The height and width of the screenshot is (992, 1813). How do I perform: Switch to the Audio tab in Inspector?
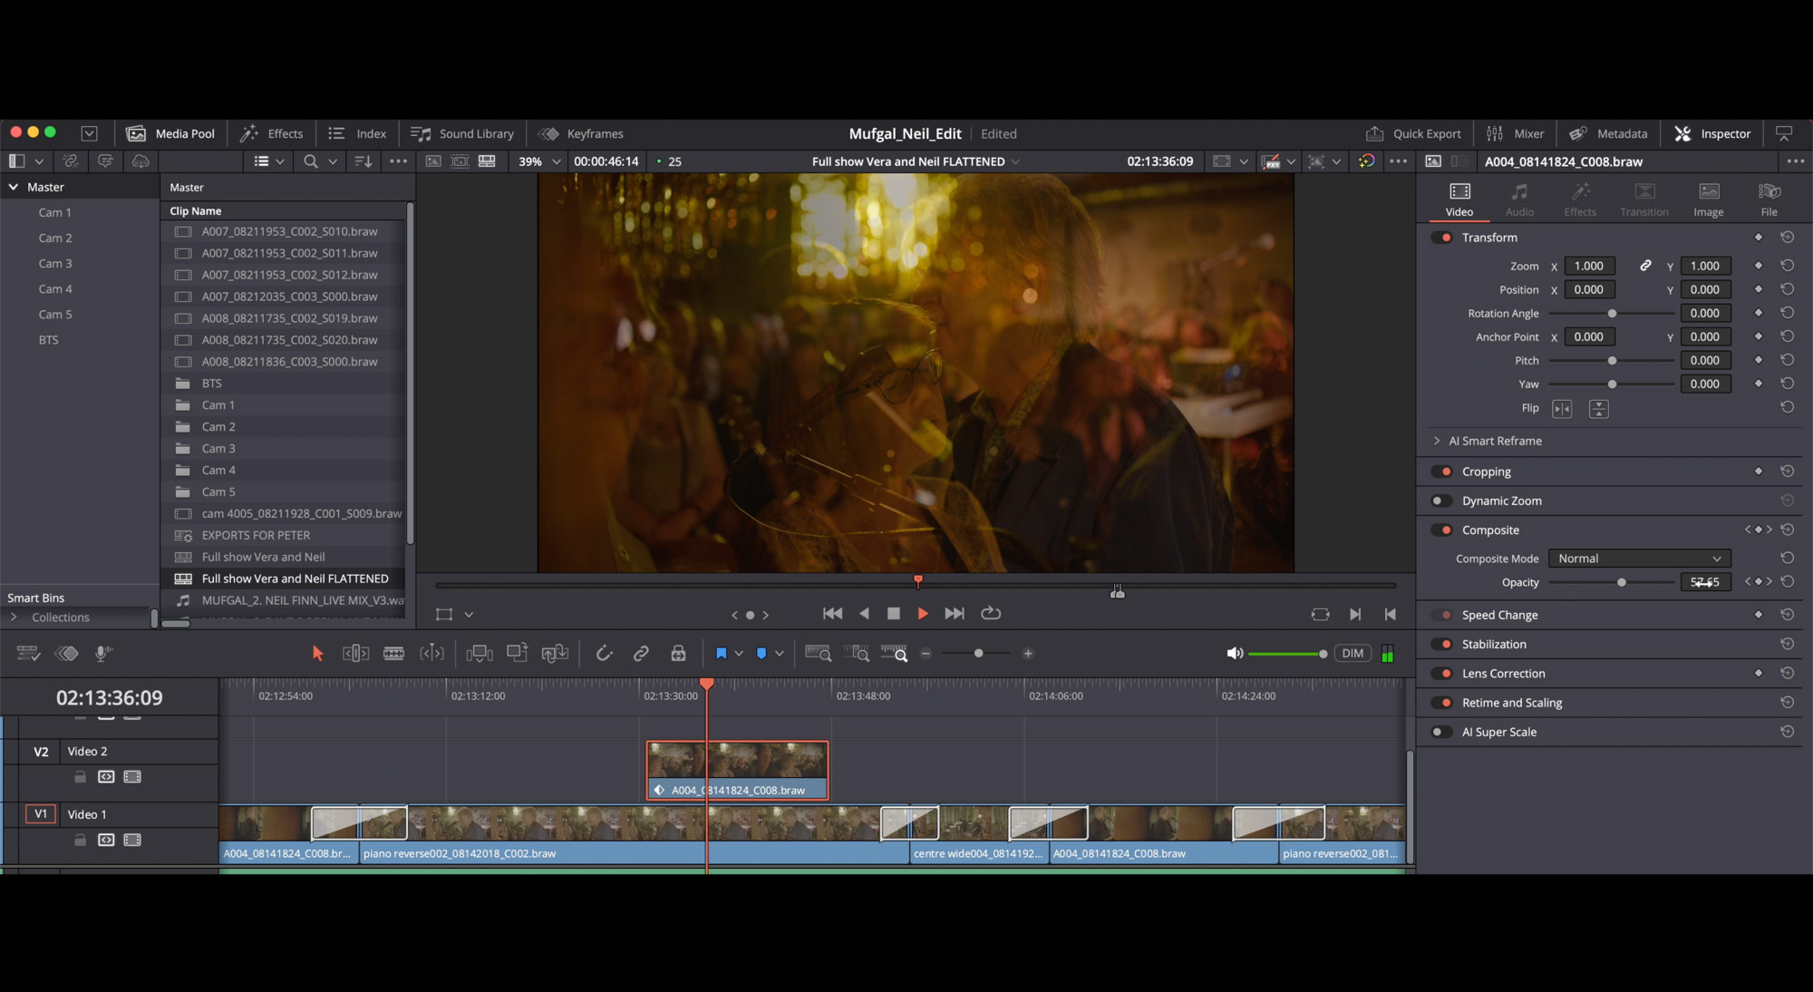point(1518,198)
